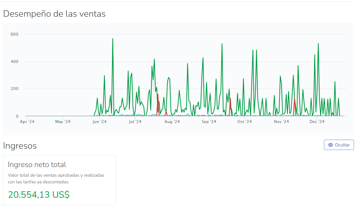The width and height of the screenshot is (356, 207).
Task: Click the 'Desempeño de las ventas' heading
Action: (54, 14)
